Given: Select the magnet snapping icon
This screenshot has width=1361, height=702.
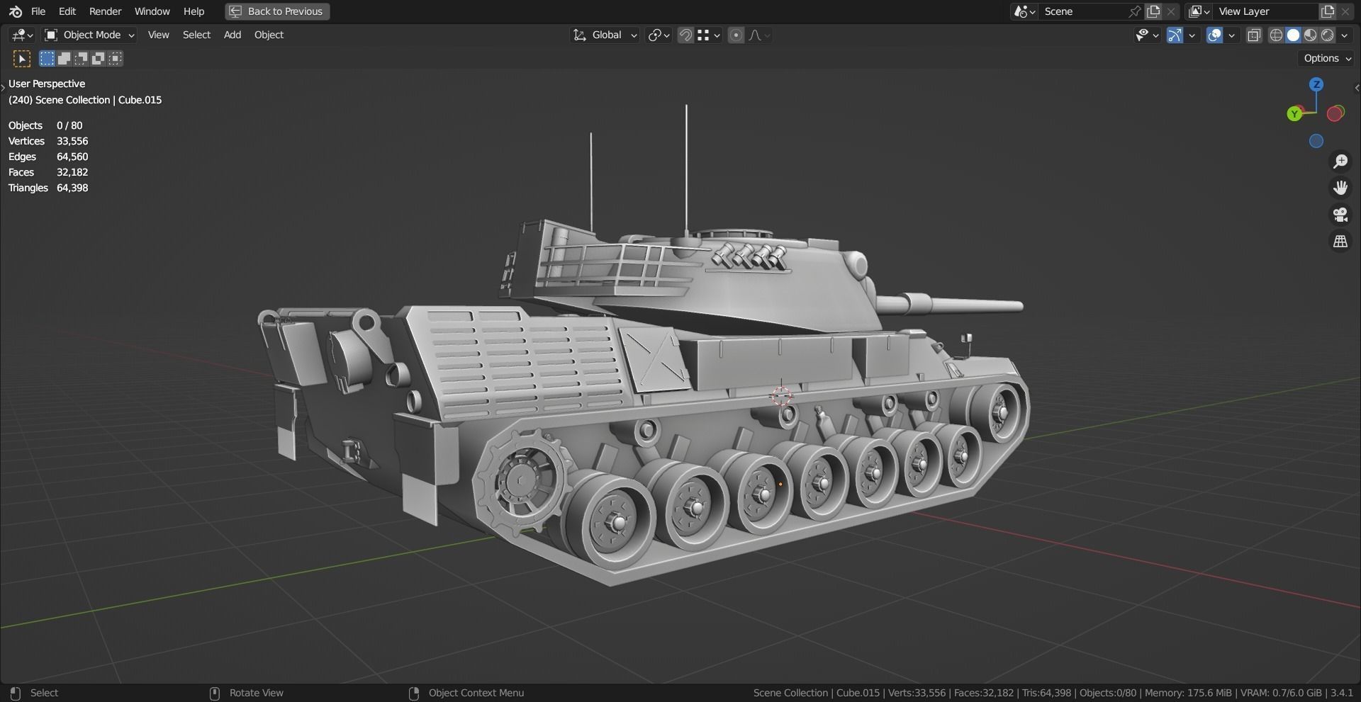Looking at the screenshot, I should (685, 35).
